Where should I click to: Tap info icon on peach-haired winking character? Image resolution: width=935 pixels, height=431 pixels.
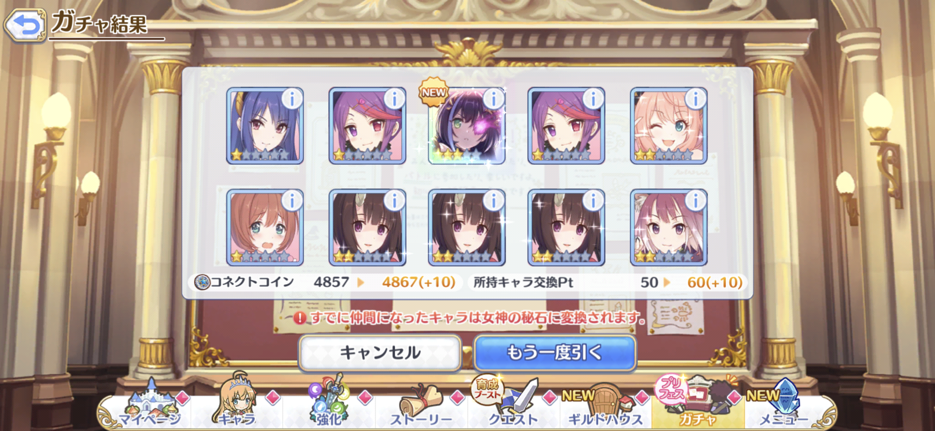pyautogui.click(x=696, y=99)
